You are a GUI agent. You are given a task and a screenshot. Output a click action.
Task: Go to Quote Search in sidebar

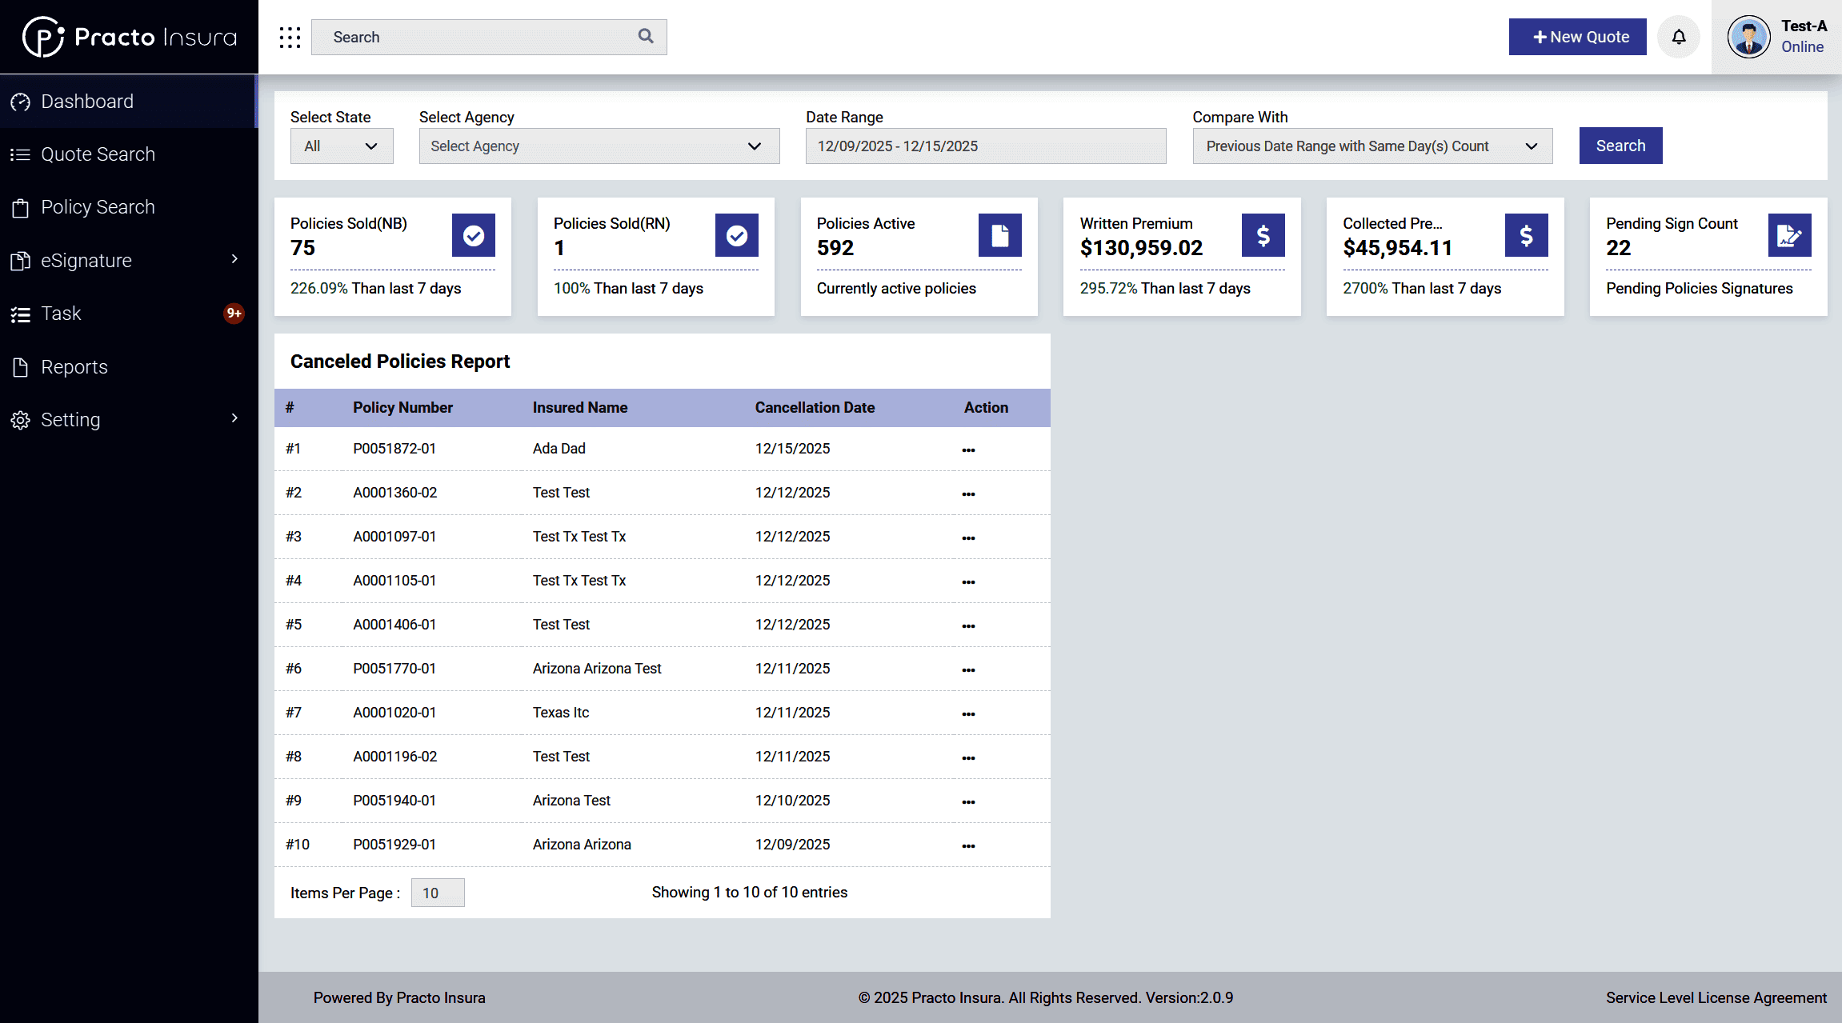point(98,154)
